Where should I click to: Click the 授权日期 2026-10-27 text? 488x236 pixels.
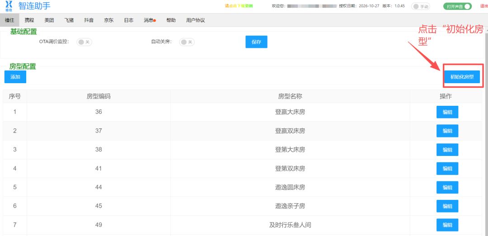pos(359,6)
